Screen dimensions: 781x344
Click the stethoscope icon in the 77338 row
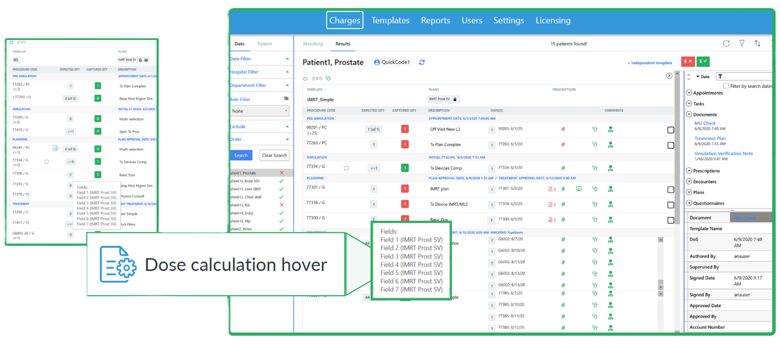(595, 204)
